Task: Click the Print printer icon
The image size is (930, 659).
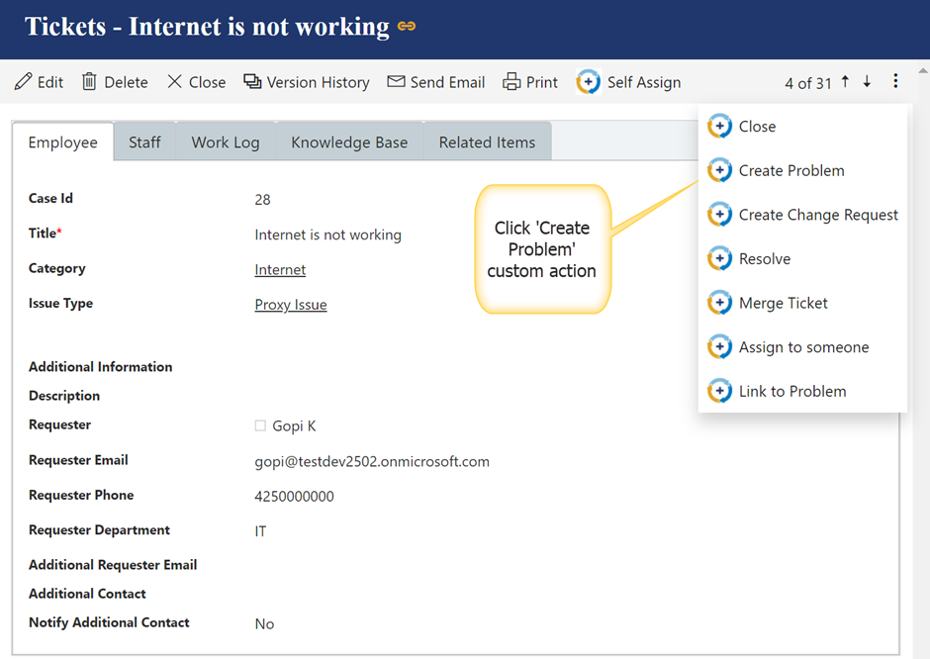Action: tap(511, 82)
